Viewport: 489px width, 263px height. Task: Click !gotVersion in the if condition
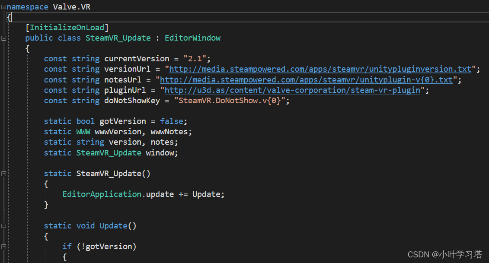pyautogui.click(x=106, y=247)
